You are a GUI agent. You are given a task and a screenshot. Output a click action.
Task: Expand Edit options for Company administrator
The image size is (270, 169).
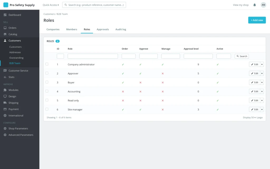262,64
